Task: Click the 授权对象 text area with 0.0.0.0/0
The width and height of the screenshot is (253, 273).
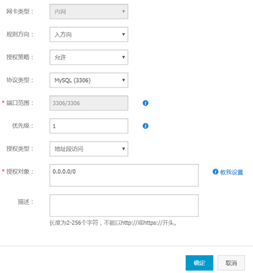Action: (x=124, y=175)
